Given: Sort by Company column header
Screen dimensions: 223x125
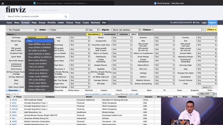Looking at the screenshot, I should point(50,97).
